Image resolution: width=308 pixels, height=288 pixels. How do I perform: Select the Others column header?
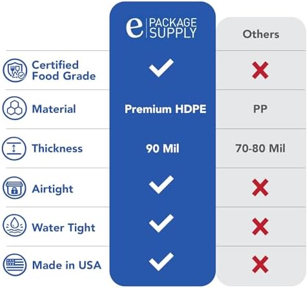tap(261, 34)
